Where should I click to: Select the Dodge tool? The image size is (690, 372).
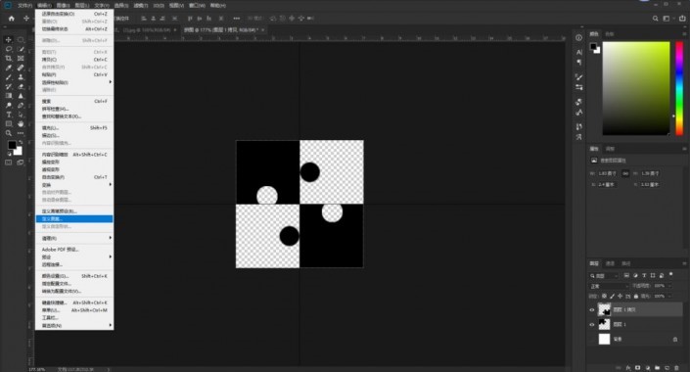(9, 105)
